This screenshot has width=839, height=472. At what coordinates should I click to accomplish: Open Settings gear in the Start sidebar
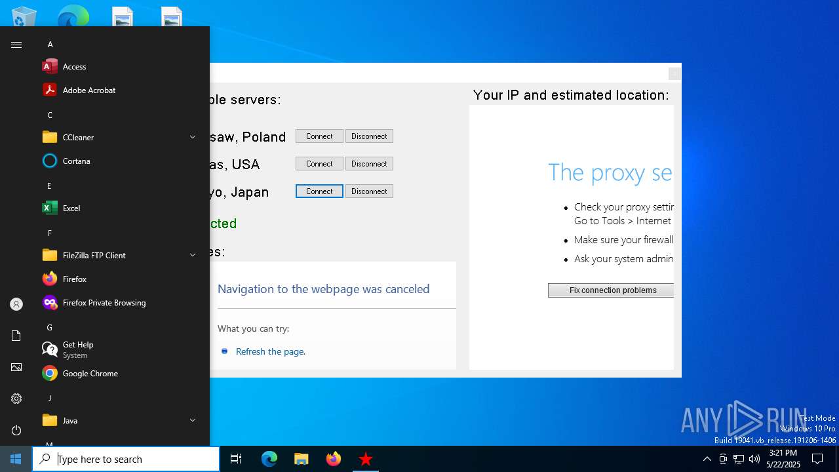(x=16, y=399)
